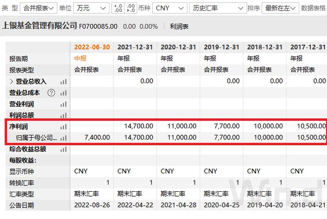Image resolution: width=327 pixels, height=219 pixels.
Task: Show chart for 利润总额 row
Action: (x=63, y=115)
